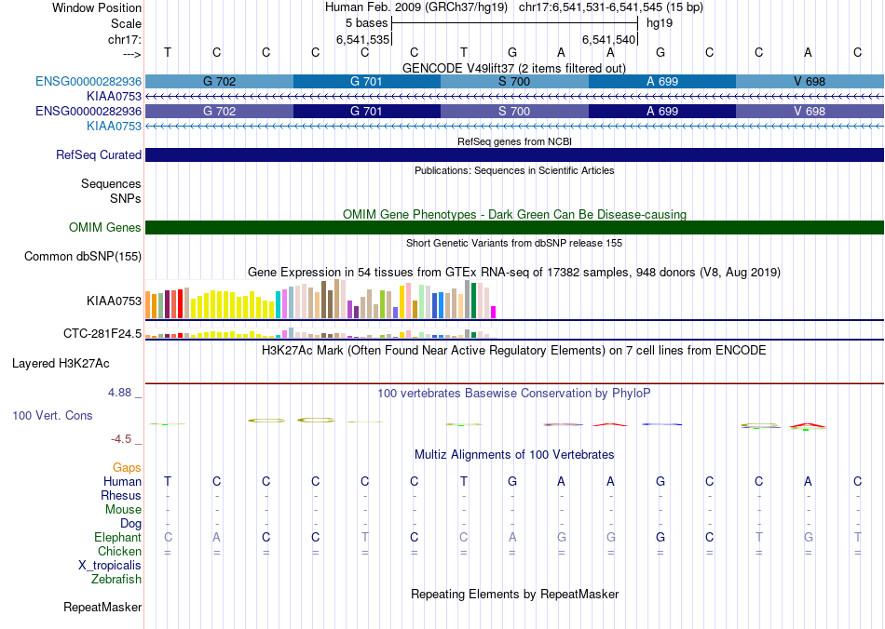The height and width of the screenshot is (629, 885).
Task: Open Publications: Sequences in Scientific Articles title
Action: [514, 170]
